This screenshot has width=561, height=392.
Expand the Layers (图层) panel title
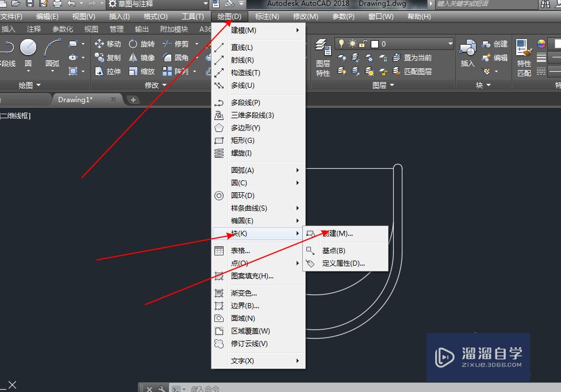click(x=383, y=85)
